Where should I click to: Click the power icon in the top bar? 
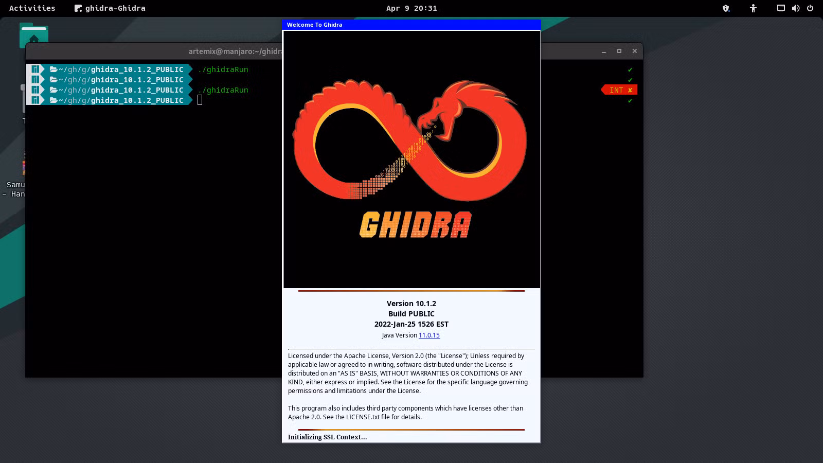click(x=810, y=8)
